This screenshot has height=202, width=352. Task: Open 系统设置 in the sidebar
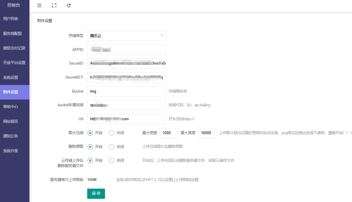[x=15, y=77]
